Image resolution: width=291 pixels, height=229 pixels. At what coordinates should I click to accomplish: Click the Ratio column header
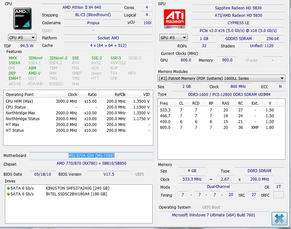click(89, 95)
